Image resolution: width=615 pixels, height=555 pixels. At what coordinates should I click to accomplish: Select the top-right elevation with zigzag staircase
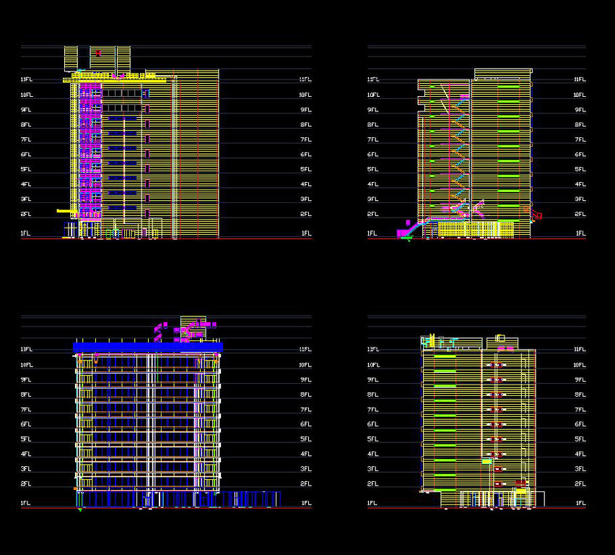tap(469, 154)
